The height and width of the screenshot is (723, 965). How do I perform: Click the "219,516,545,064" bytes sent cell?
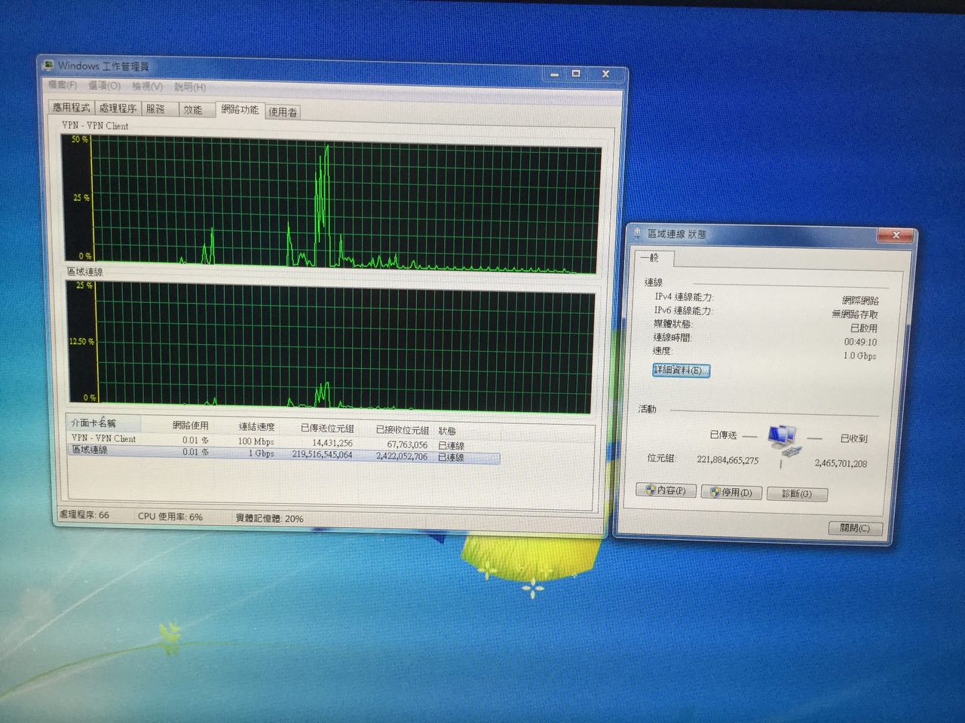pyautogui.click(x=322, y=455)
